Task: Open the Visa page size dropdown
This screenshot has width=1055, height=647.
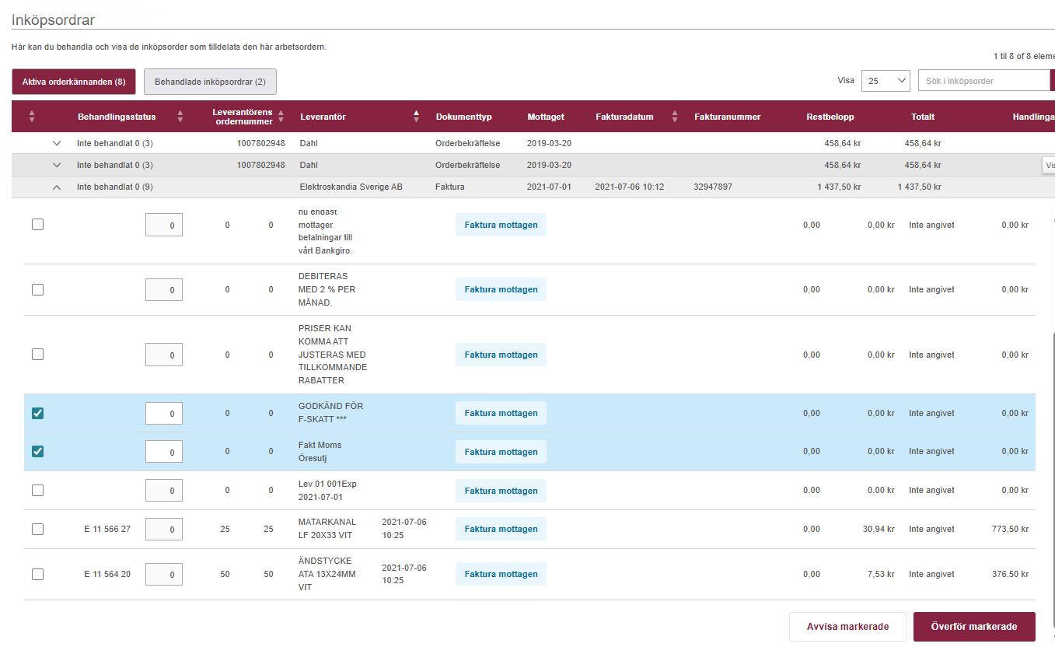Action: [x=886, y=81]
